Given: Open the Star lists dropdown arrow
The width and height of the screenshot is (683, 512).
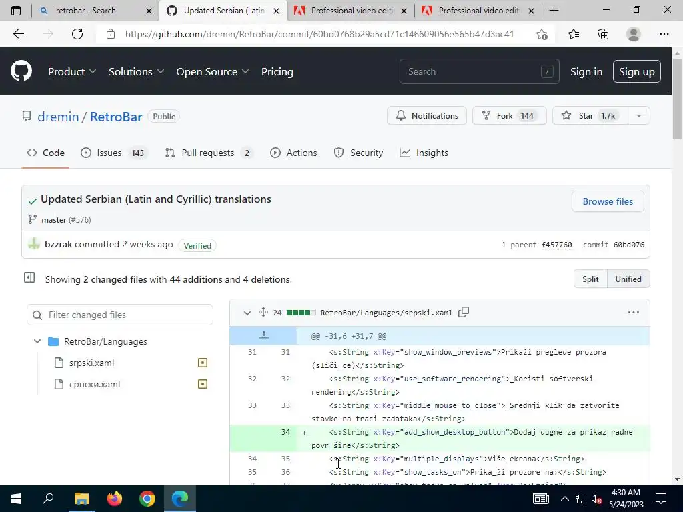Looking at the screenshot, I should pyautogui.click(x=638, y=116).
